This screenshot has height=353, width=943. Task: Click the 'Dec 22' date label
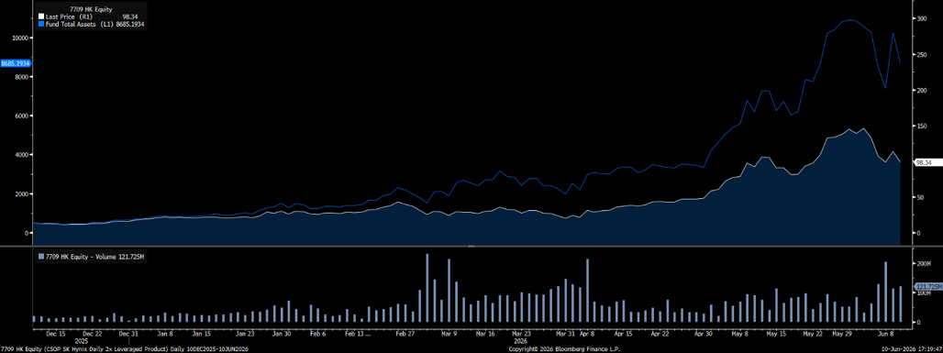click(x=92, y=332)
